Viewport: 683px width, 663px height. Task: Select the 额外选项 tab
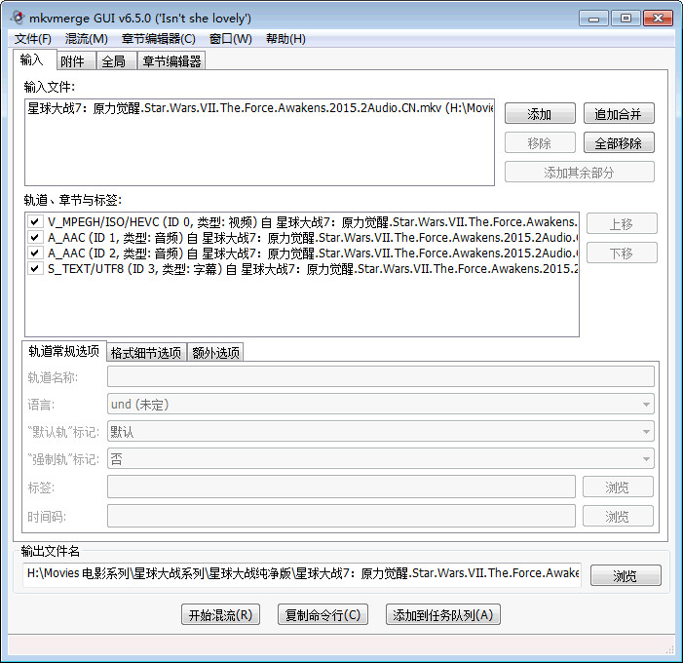(x=214, y=353)
